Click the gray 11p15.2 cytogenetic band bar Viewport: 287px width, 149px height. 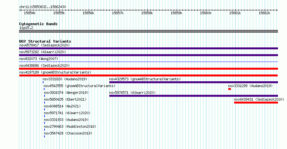148,31
